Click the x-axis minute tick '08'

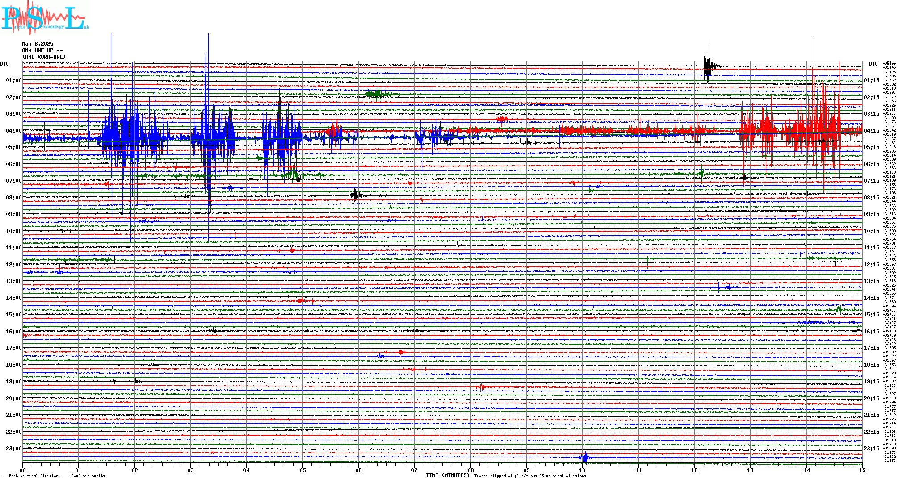[x=470, y=470]
